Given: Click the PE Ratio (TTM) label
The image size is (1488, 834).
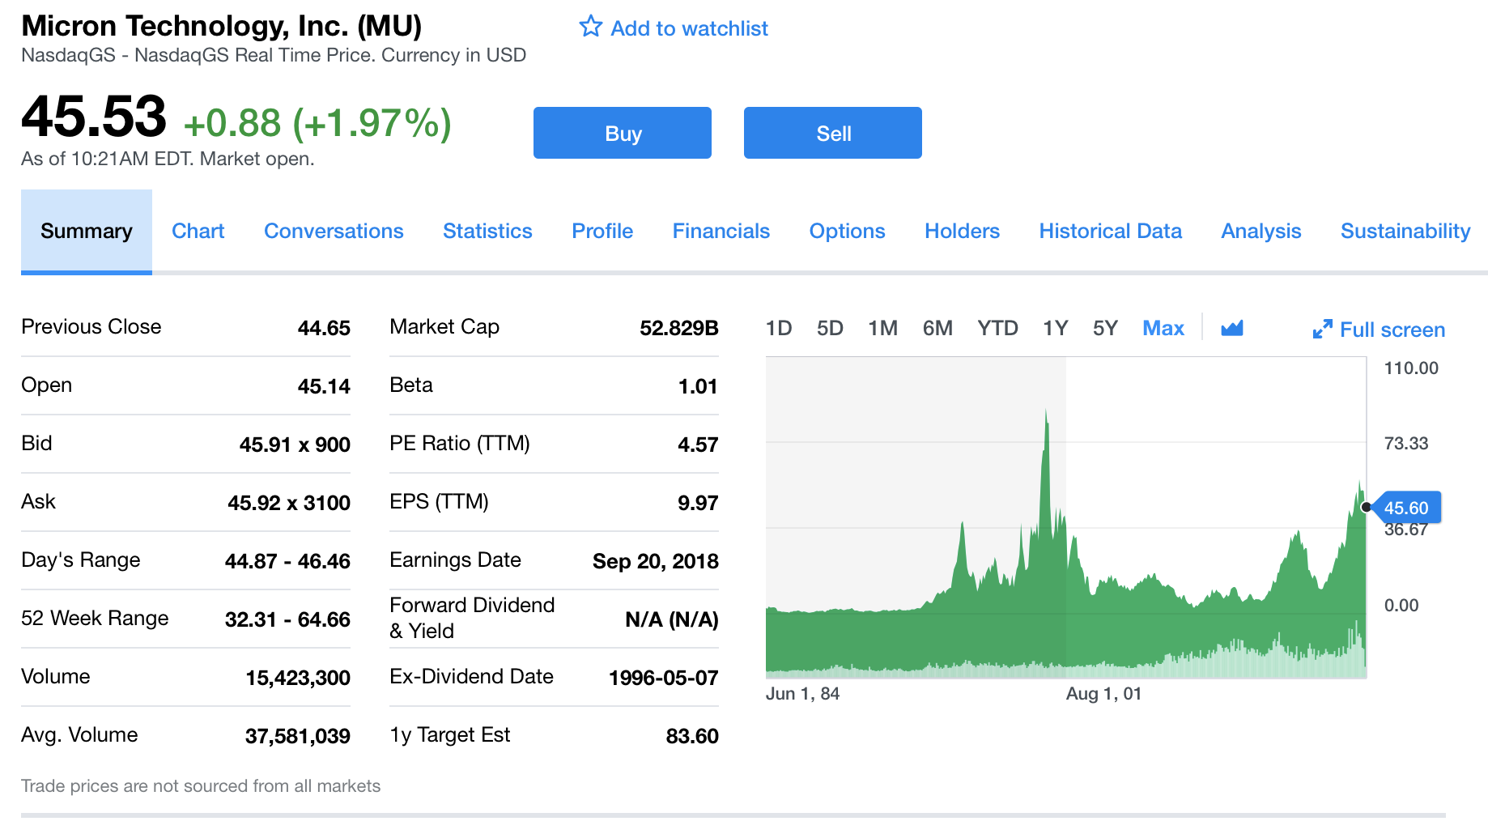Looking at the screenshot, I should [x=460, y=444].
